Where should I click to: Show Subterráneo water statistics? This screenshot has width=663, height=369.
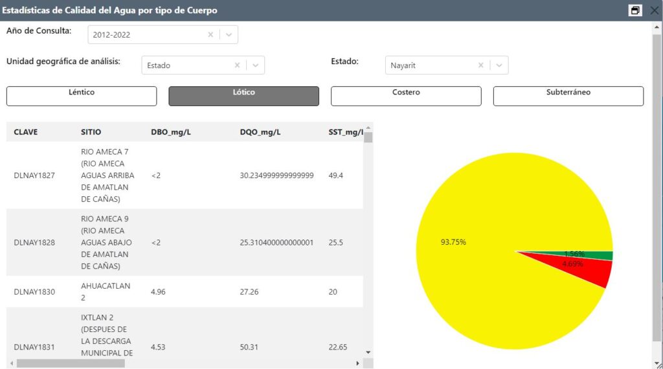click(x=568, y=96)
